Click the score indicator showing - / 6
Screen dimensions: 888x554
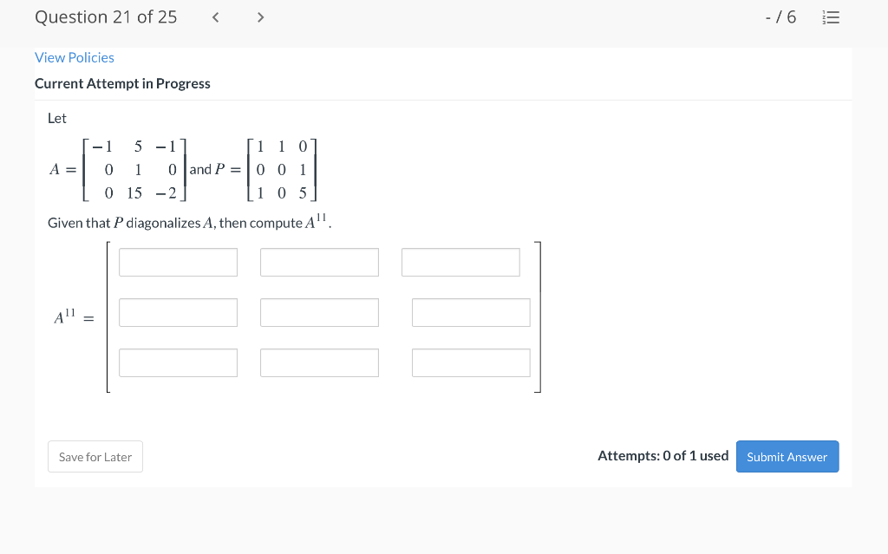click(x=781, y=16)
